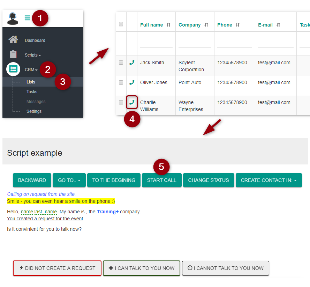Screen dimensions: 310x287
Task: Open Tasks under CRM
Action: point(32,92)
